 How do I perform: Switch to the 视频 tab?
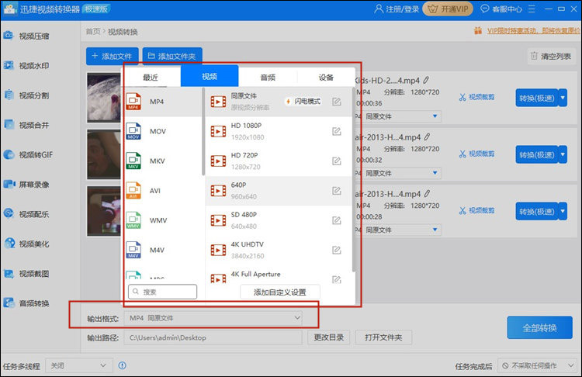(x=210, y=77)
